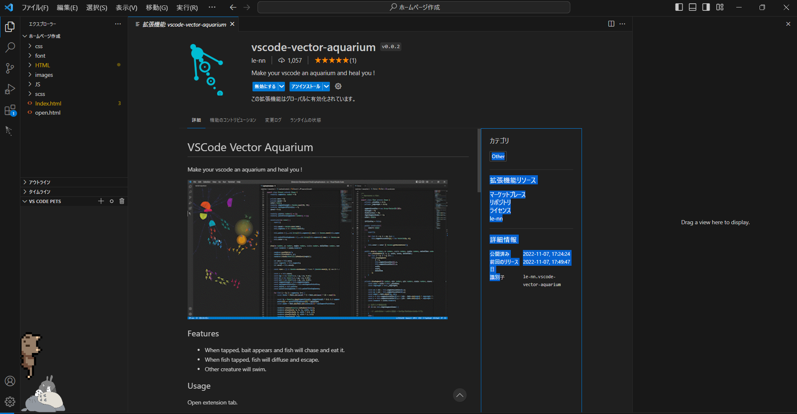Click the ホームページ作成 command center search box
The width and height of the screenshot is (797, 414).
(x=413, y=7)
